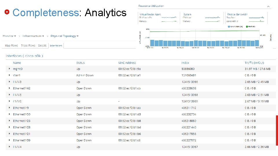Select the Ethernet1/50 interface name
Screen dimensions: 278x156
pyautogui.click(x=22, y=114)
